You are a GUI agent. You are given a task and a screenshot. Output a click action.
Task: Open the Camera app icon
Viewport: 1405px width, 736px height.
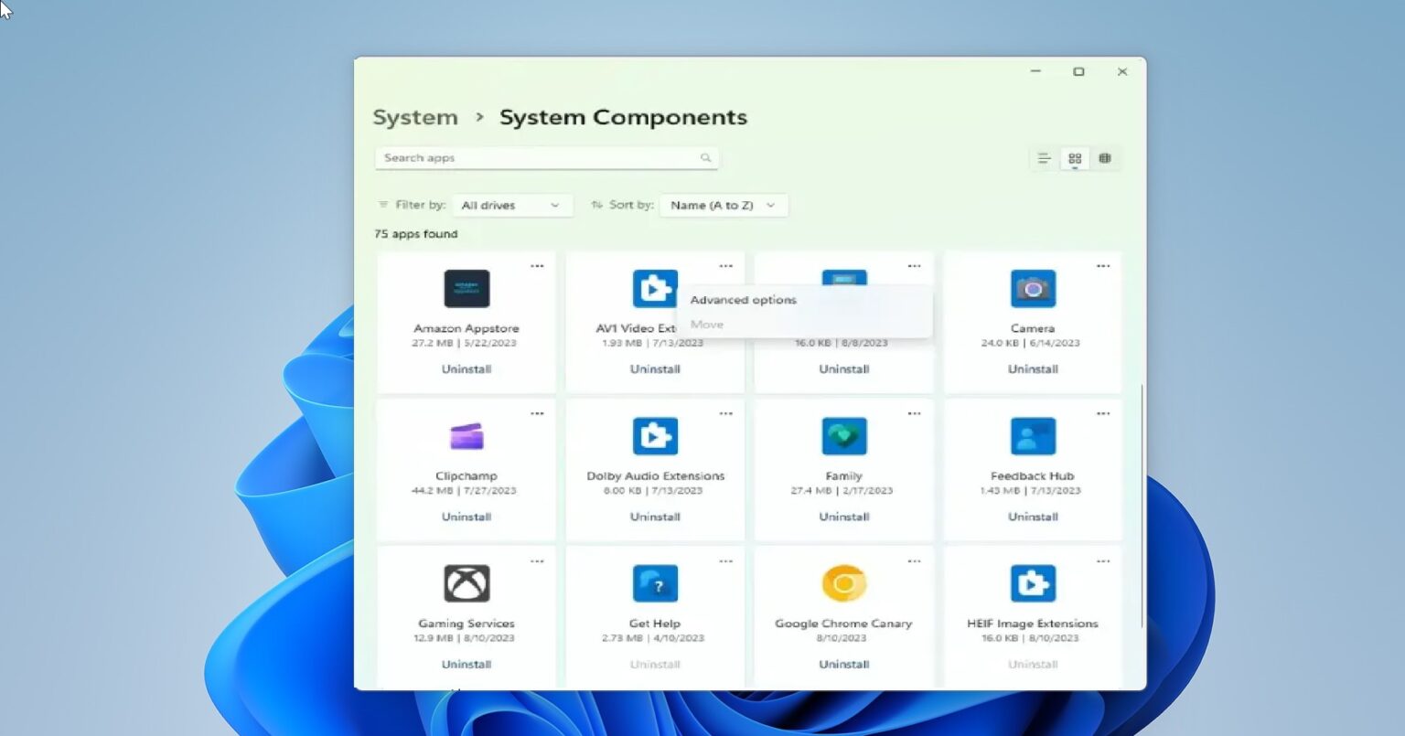tap(1032, 288)
